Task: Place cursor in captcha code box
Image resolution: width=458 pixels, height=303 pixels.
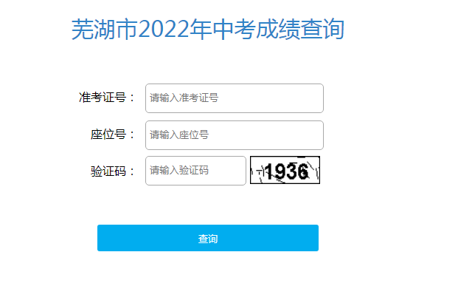Action: tap(195, 171)
